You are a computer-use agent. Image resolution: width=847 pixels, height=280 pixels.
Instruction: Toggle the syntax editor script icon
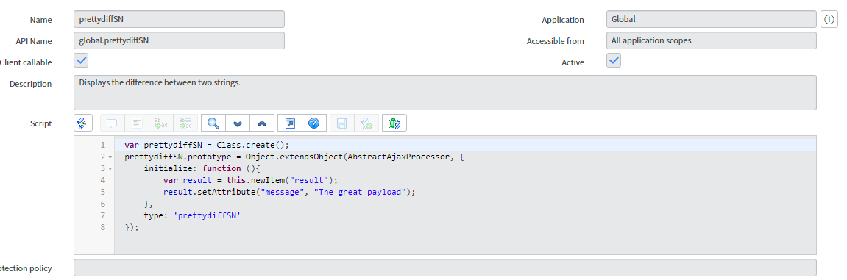83,123
